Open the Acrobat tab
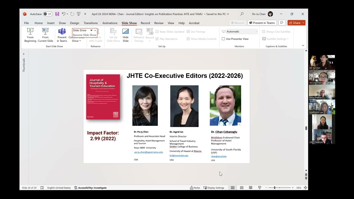This screenshot has height=199, width=354. (194, 23)
